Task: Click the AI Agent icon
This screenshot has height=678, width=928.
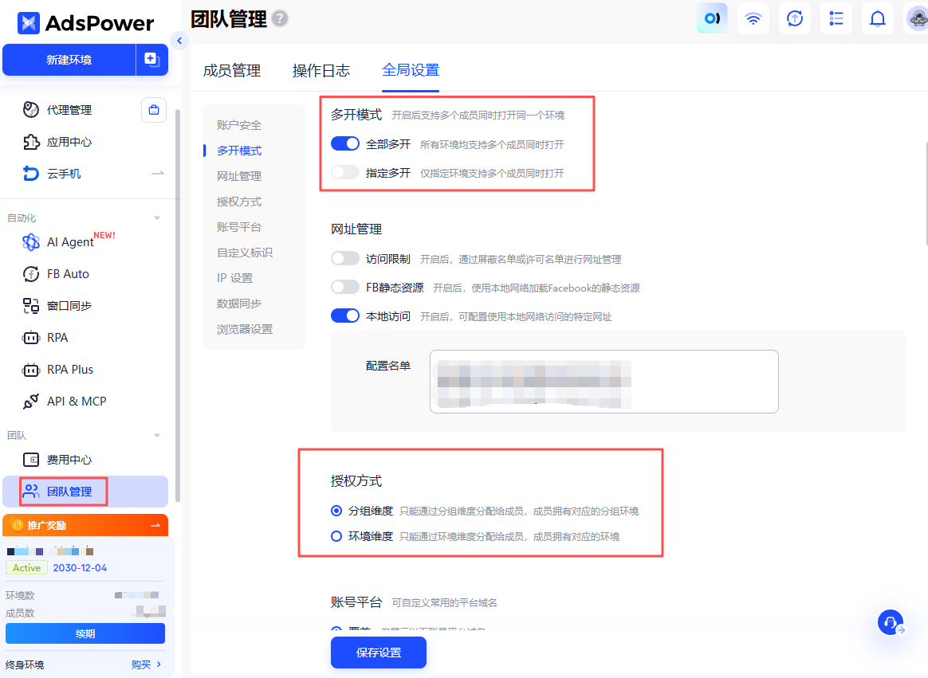Action: coord(31,242)
